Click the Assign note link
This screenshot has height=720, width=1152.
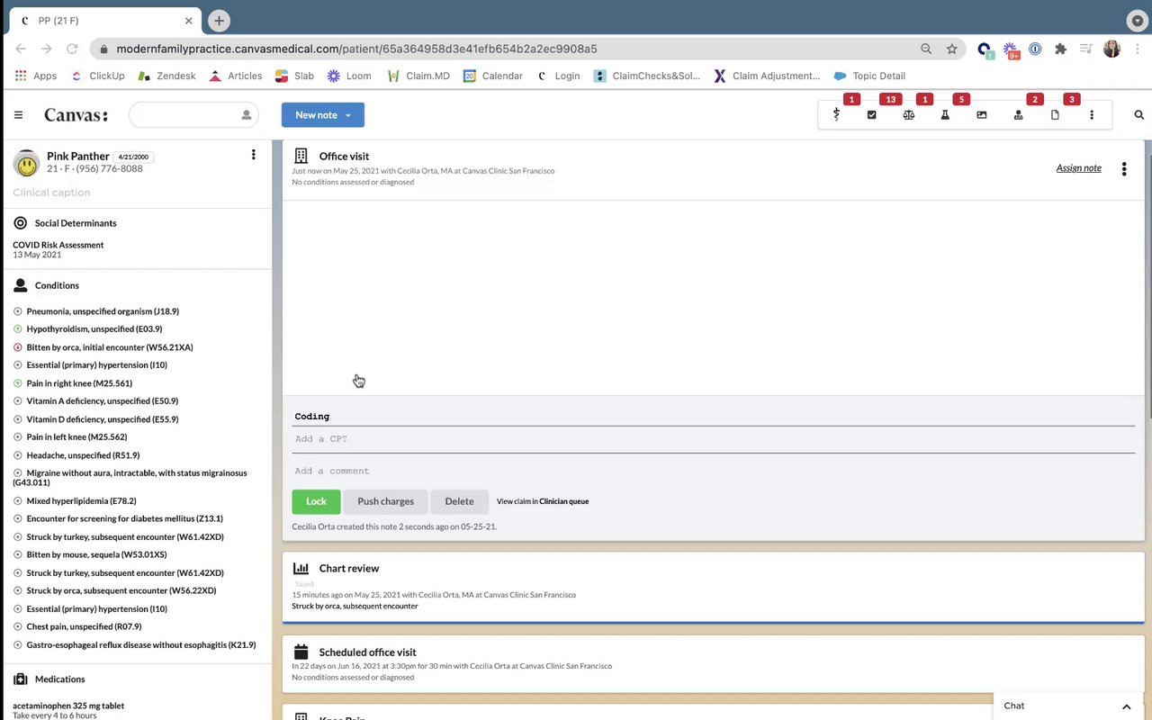tap(1078, 168)
